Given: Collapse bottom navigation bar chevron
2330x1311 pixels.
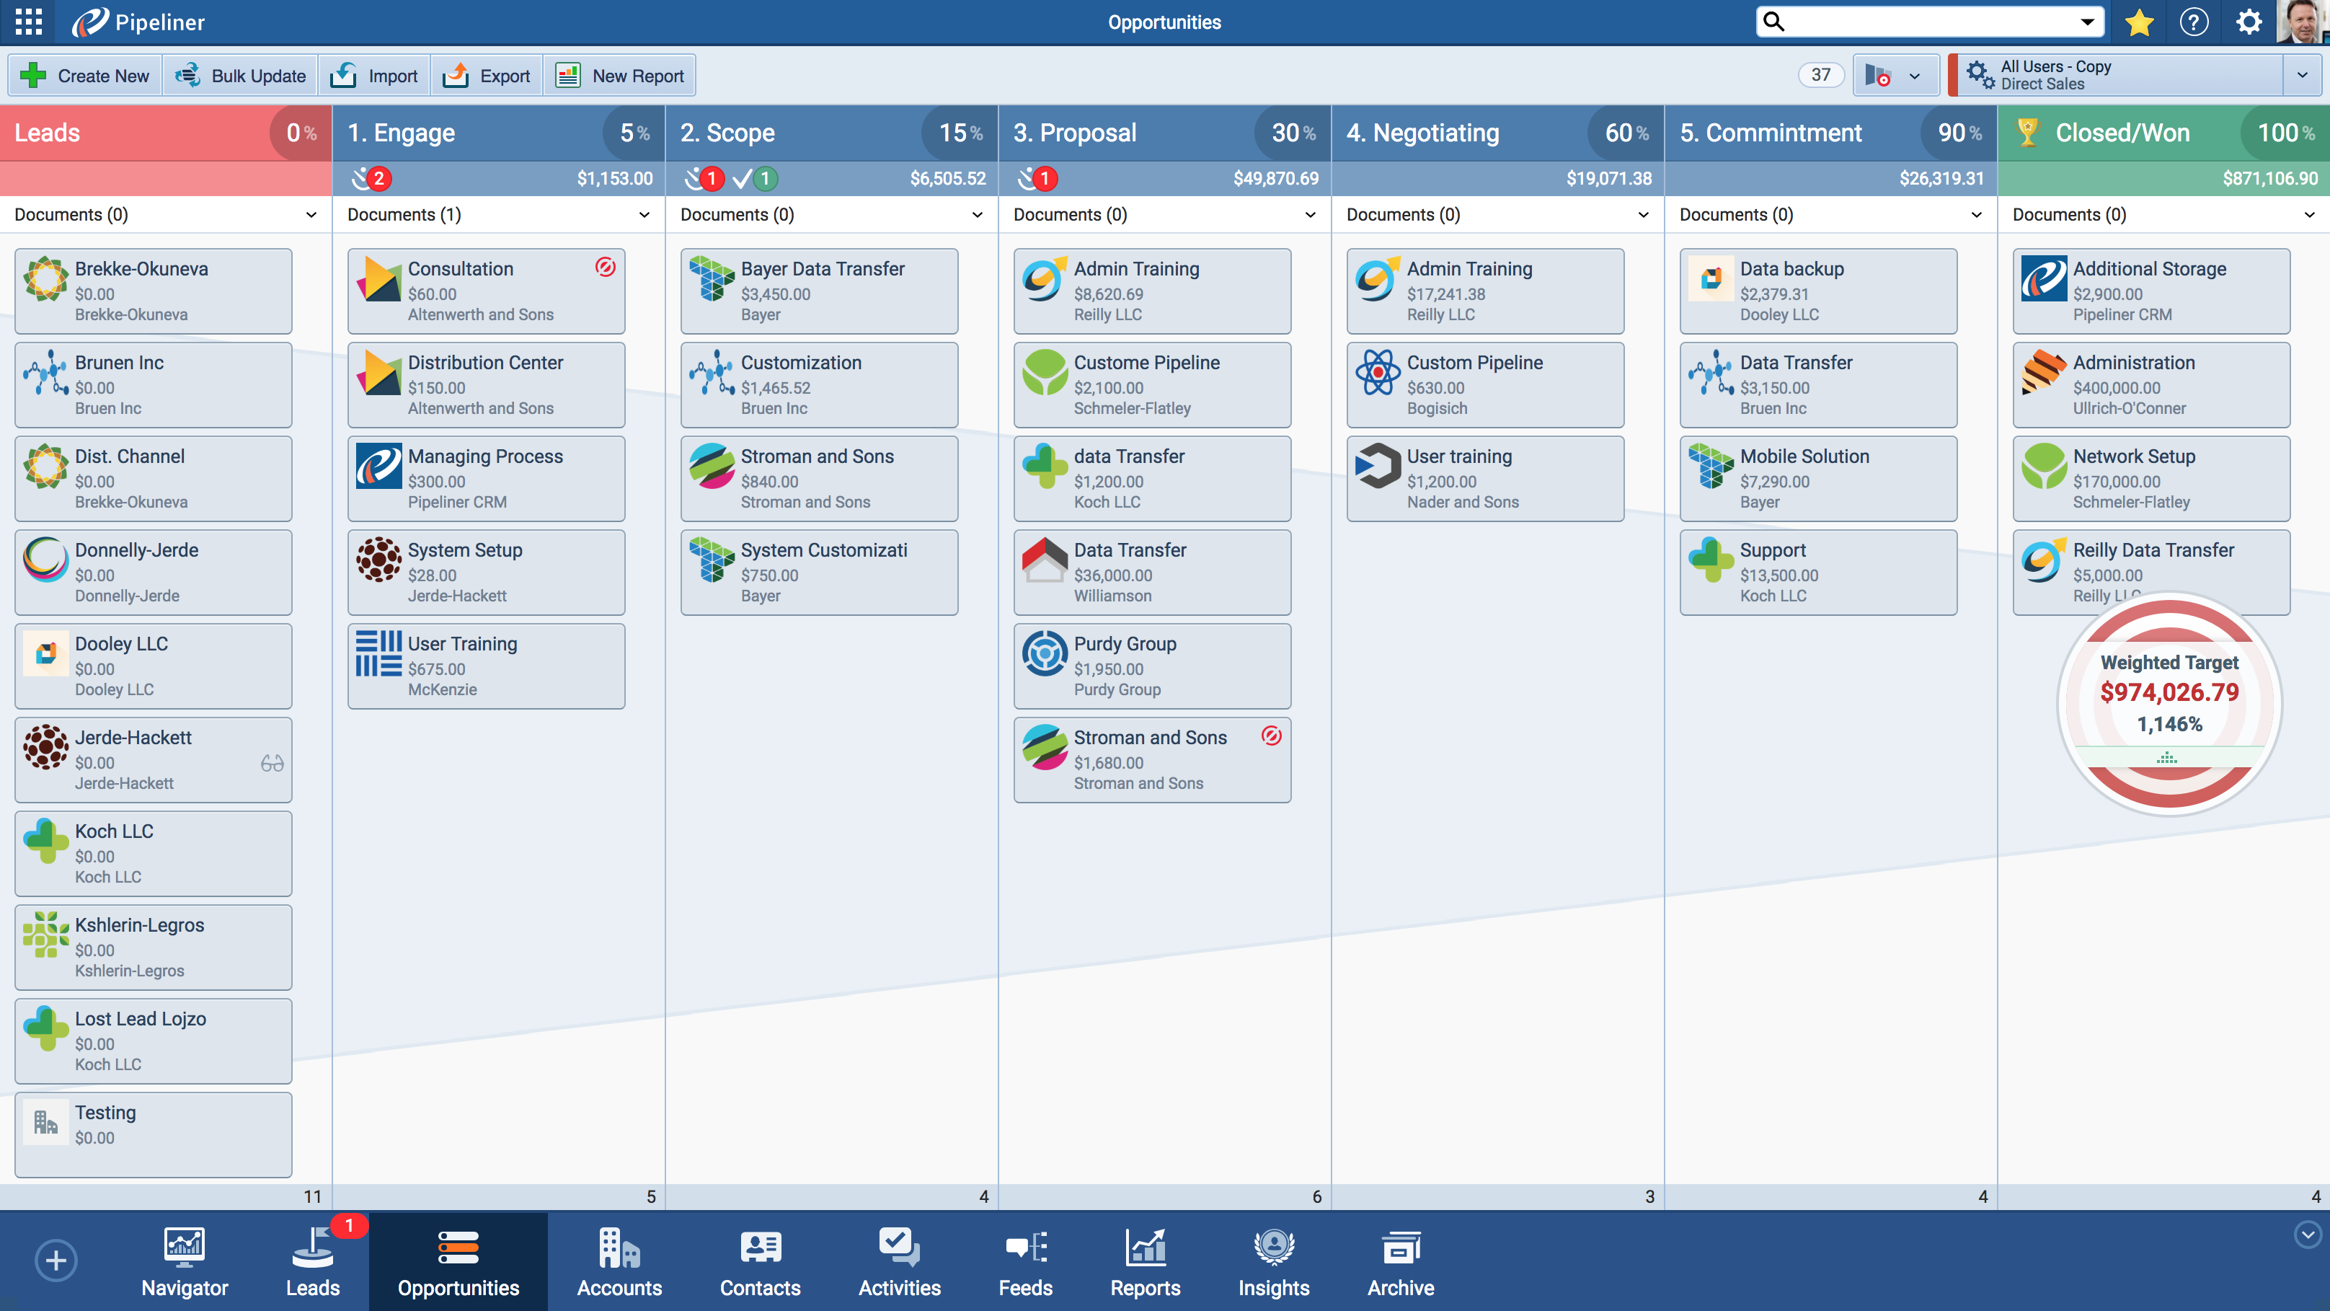Looking at the screenshot, I should point(2308,1234).
